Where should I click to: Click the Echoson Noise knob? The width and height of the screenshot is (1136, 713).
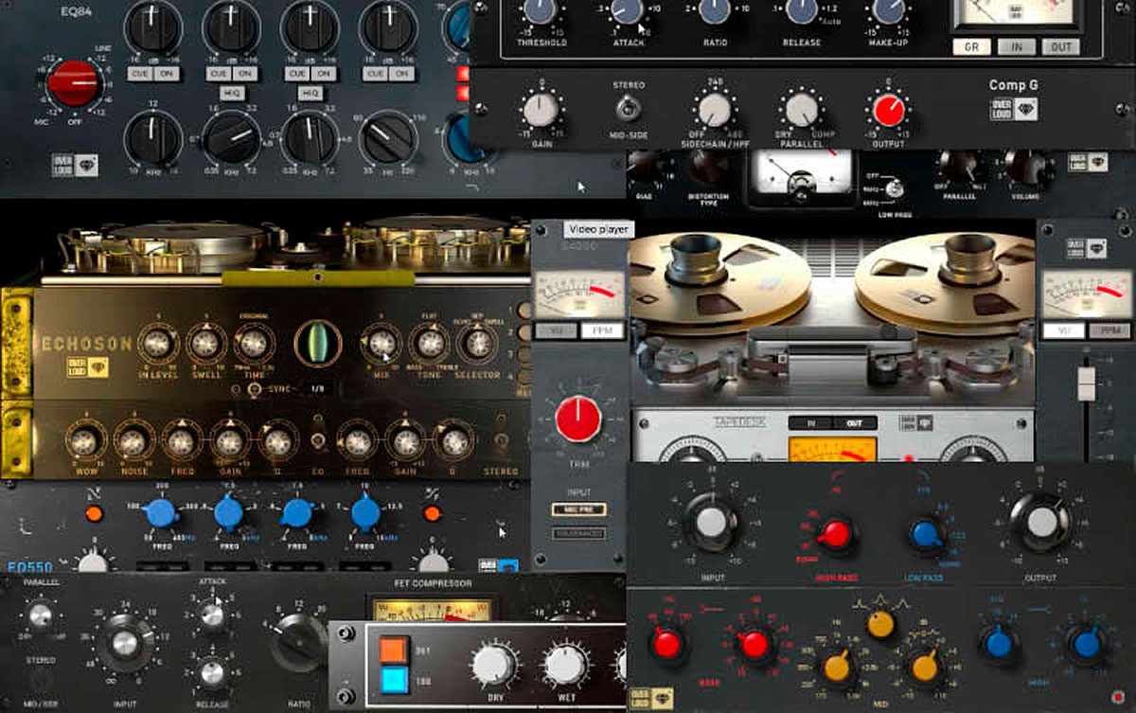(133, 441)
